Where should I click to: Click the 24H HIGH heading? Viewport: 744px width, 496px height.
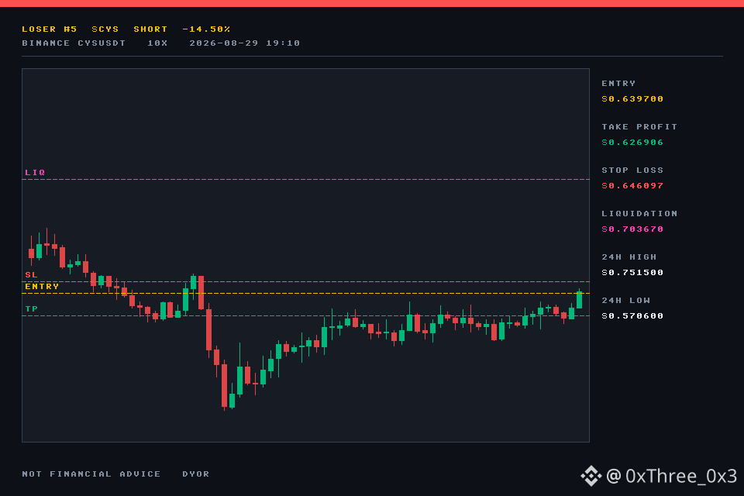(629, 257)
